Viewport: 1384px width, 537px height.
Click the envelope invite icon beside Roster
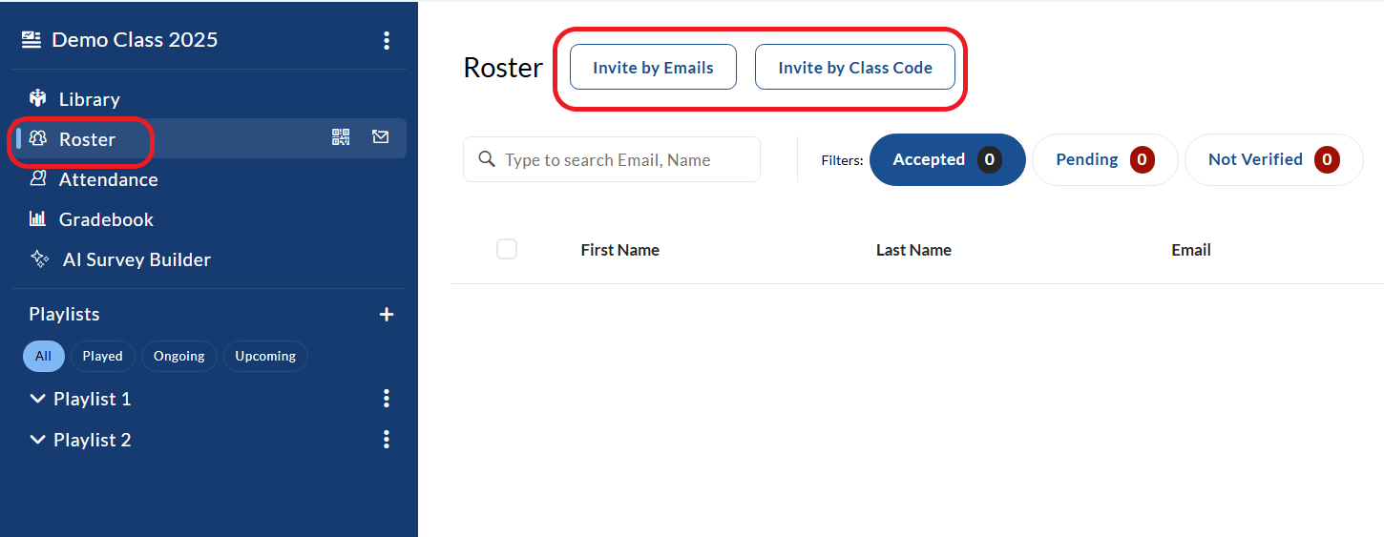click(381, 137)
